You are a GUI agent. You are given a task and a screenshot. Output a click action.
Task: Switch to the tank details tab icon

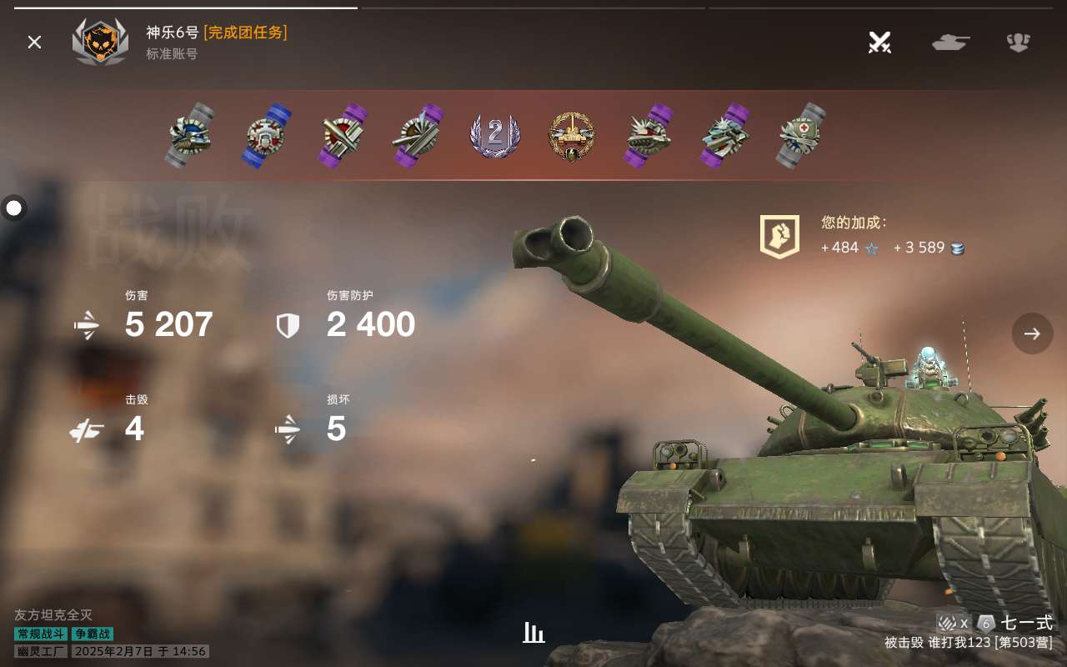(950, 43)
